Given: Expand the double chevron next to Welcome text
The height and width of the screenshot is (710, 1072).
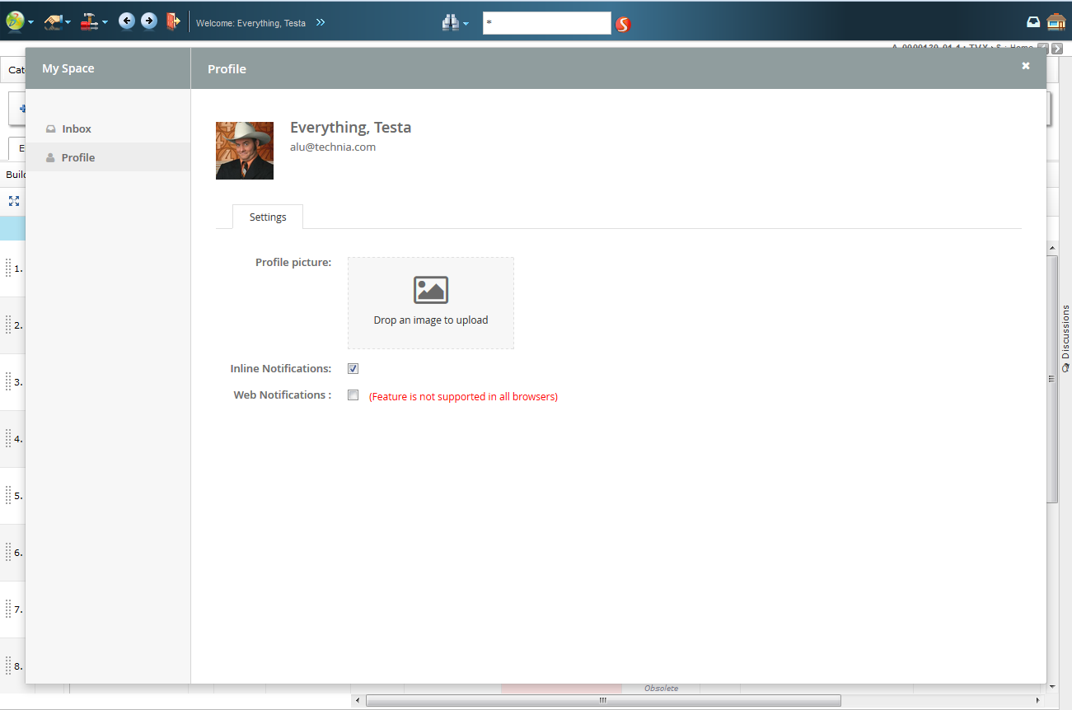Looking at the screenshot, I should (x=321, y=22).
